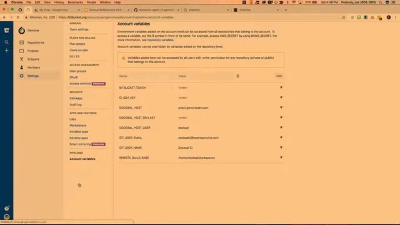
Task: Open User groups
Action: [x=77, y=71]
